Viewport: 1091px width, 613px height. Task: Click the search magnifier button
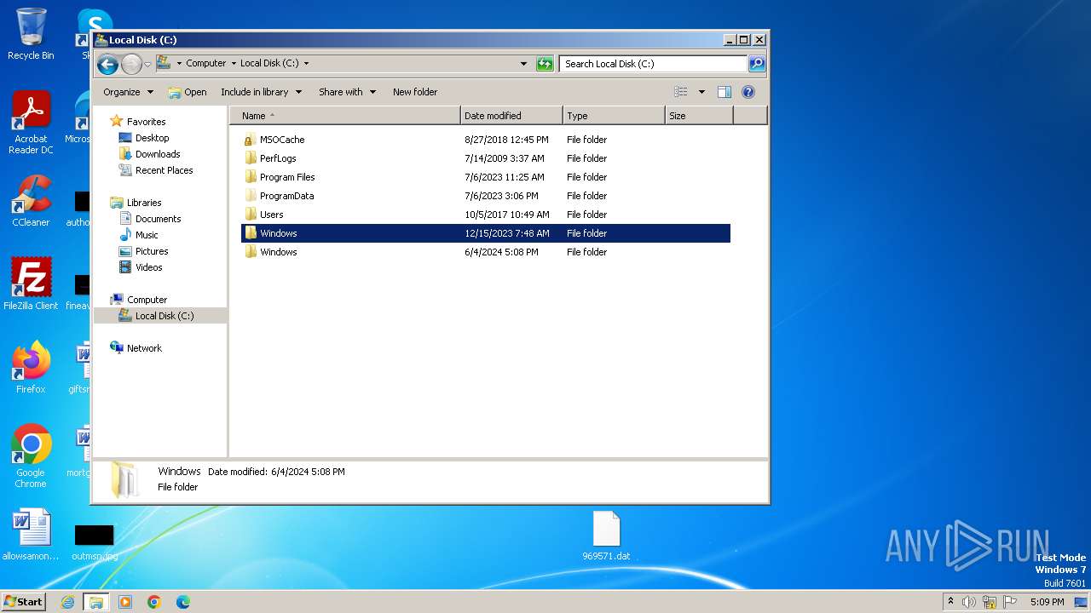(x=756, y=64)
